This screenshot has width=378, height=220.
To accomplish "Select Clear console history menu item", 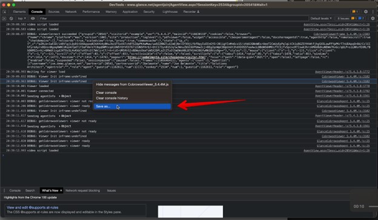I will click(132, 98).
